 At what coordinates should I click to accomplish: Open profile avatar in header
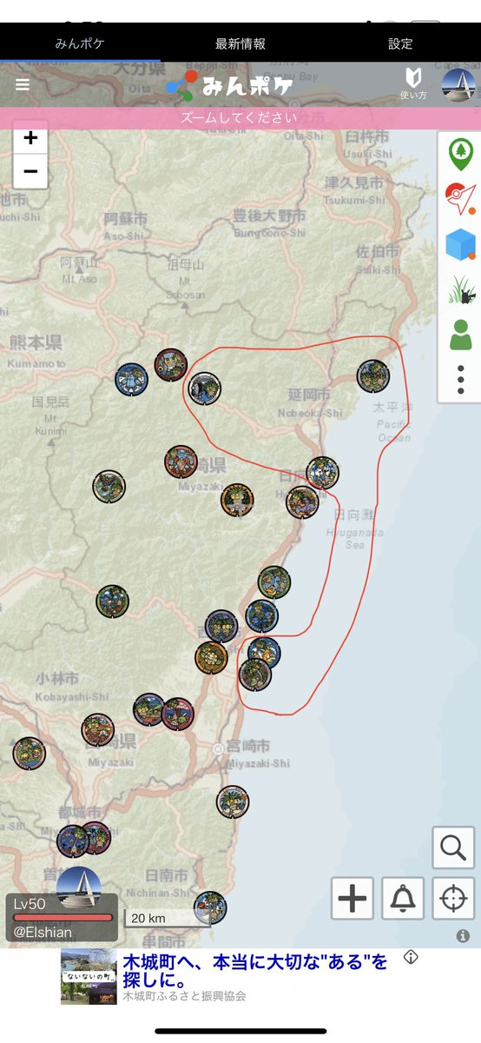point(458,84)
